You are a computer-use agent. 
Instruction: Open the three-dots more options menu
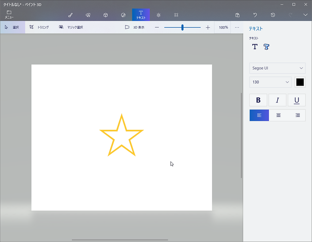click(x=237, y=27)
